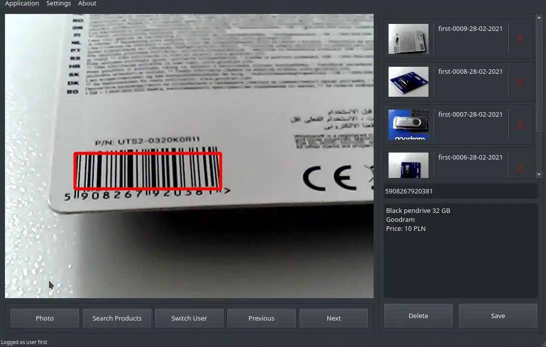This screenshot has height=347, width=546.
Task: Open the Settings menu
Action: pos(58,3)
